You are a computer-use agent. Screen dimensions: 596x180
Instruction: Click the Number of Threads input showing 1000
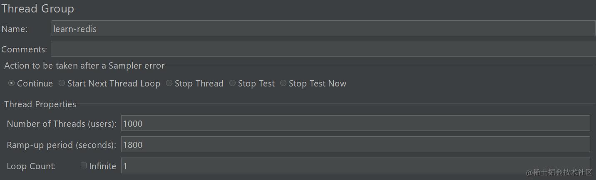(355, 123)
